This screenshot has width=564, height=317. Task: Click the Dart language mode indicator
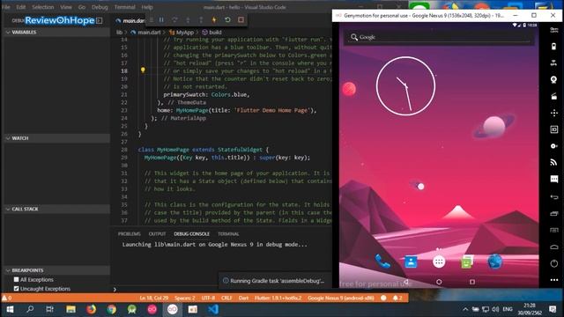243,298
